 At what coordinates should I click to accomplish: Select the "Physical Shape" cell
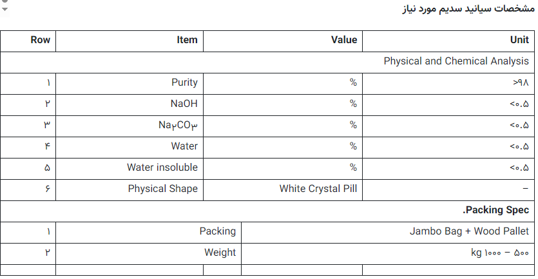162,189
